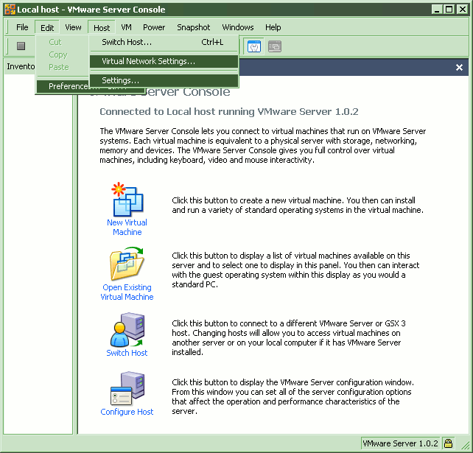Click the lock icon in status bar
This screenshot has height=453, width=473.
click(448, 443)
